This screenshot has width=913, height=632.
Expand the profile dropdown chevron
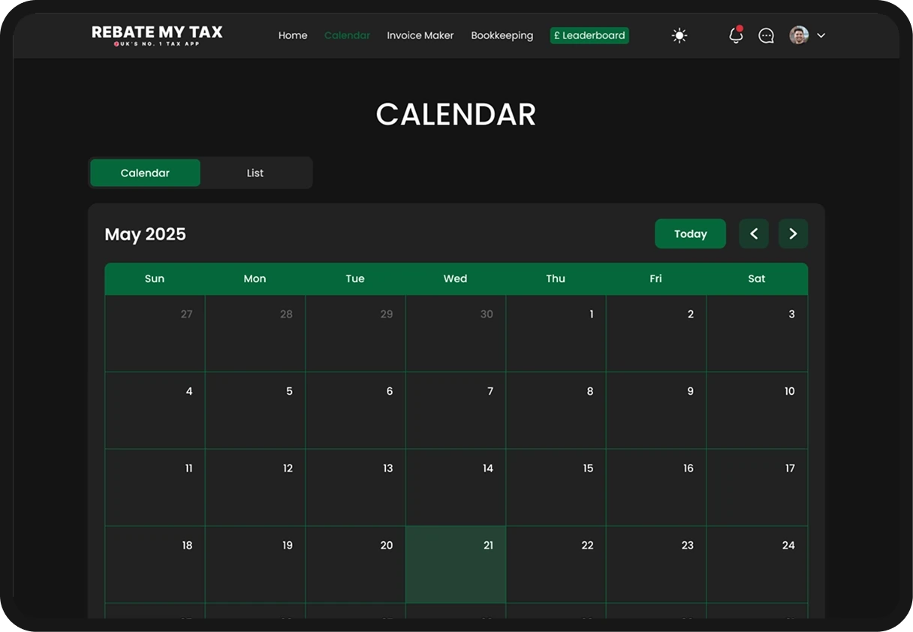click(x=821, y=35)
